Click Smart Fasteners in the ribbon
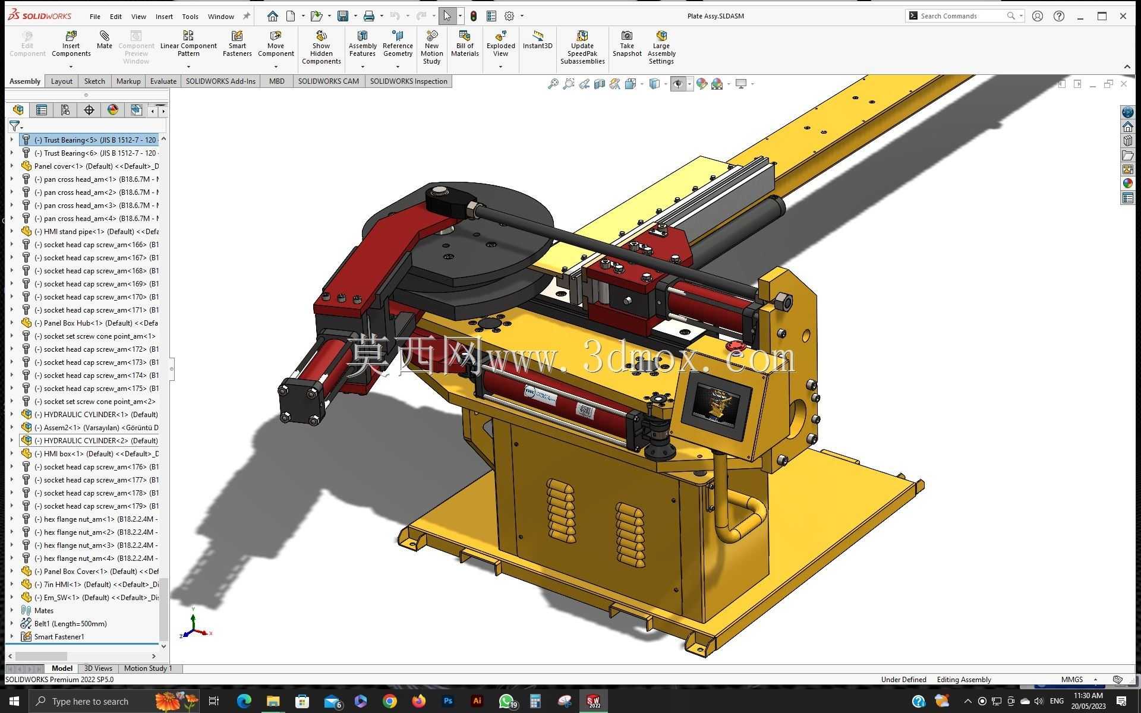Image resolution: width=1141 pixels, height=713 pixels. click(237, 44)
